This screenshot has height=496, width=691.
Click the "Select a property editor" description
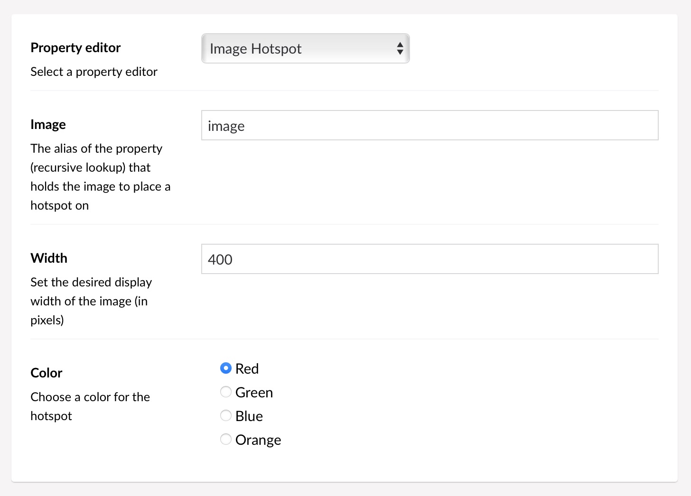(x=94, y=72)
